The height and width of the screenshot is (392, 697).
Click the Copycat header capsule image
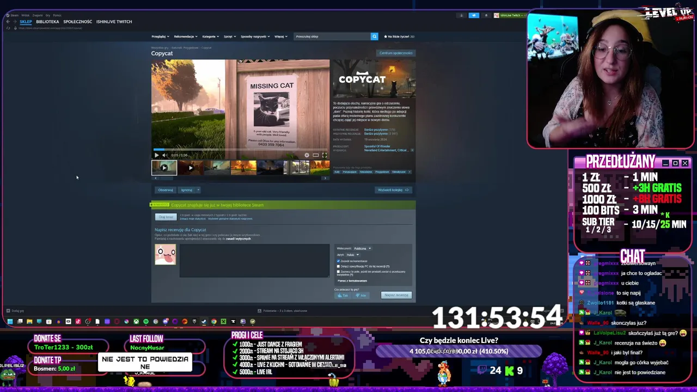(374, 79)
